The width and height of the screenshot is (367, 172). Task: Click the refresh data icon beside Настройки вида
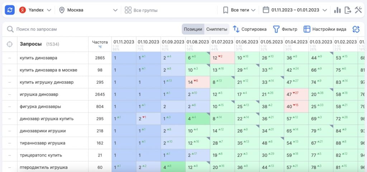tap(356, 29)
